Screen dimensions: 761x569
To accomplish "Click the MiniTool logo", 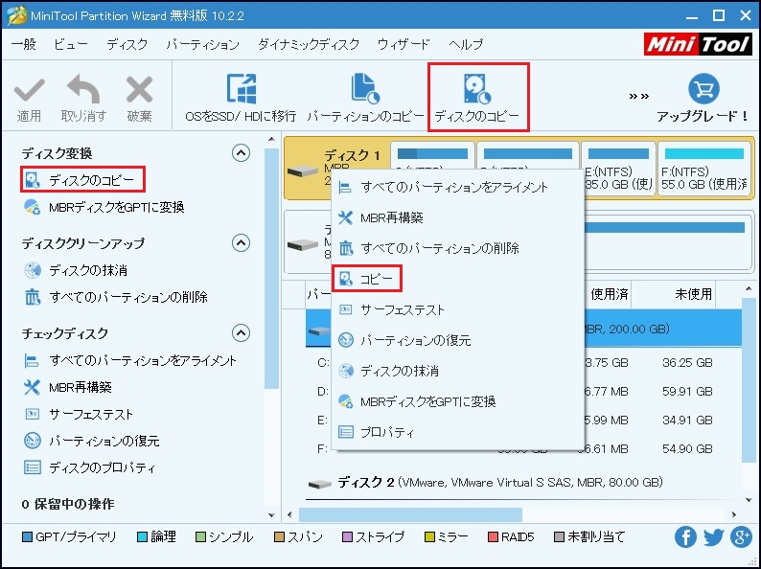I will point(698,45).
